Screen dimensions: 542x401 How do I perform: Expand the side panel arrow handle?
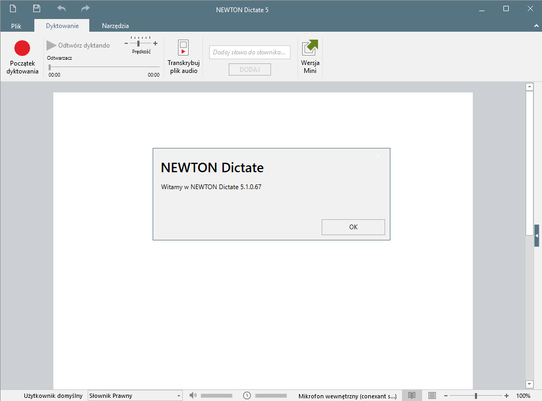pyautogui.click(x=537, y=235)
